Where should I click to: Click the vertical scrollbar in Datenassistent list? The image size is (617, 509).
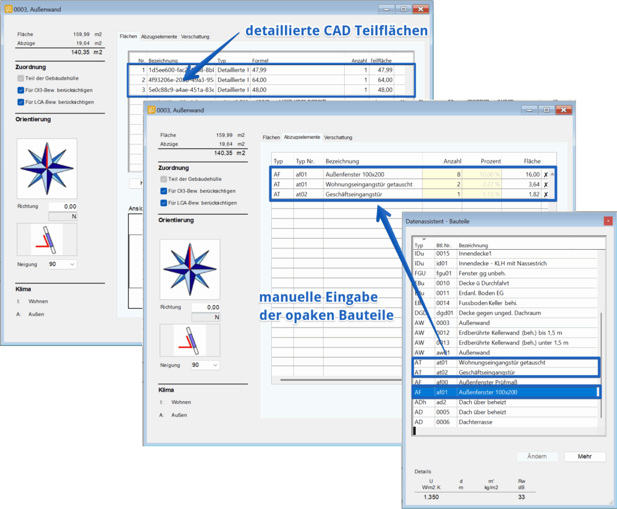click(x=600, y=362)
